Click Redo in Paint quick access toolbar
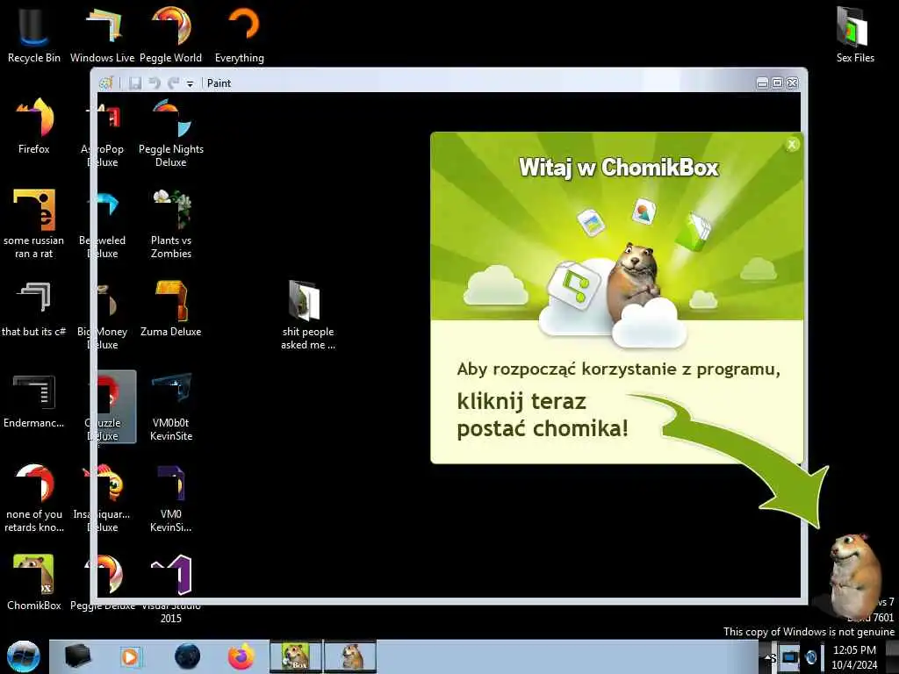This screenshot has width=899, height=674. 173,83
